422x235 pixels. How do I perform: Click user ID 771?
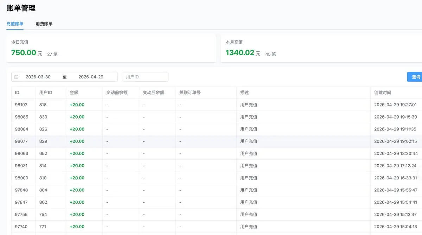43,227
